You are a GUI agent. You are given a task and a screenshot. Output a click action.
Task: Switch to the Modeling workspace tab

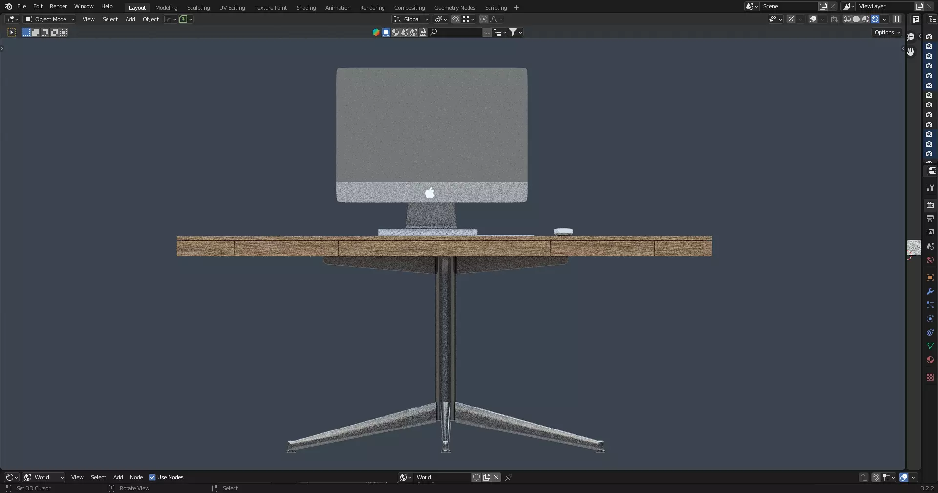(x=166, y=8)
